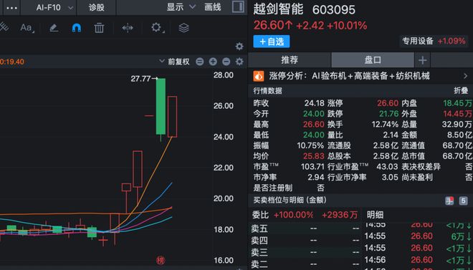The width and height of the screenshot is (473, 270).
Task: Click the stock name 越剑智能
Action: point(278,9)
